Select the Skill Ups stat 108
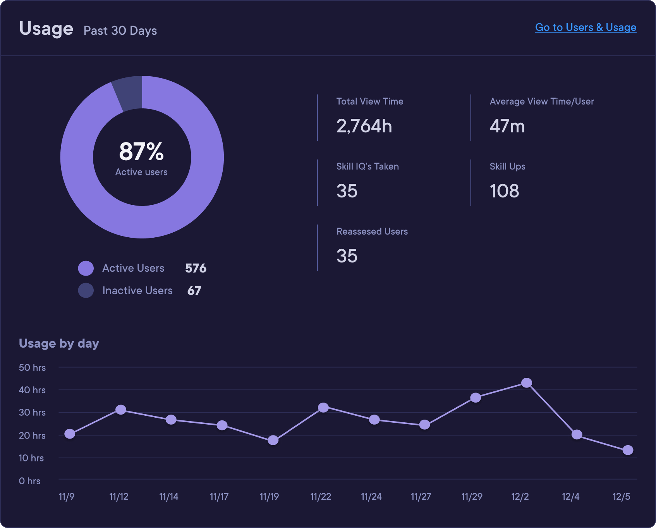 pyautogui.click(x=504, y=190)
